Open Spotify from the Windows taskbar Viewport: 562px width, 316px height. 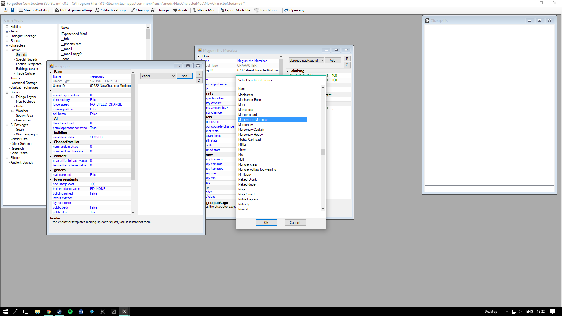pos(70,312)
